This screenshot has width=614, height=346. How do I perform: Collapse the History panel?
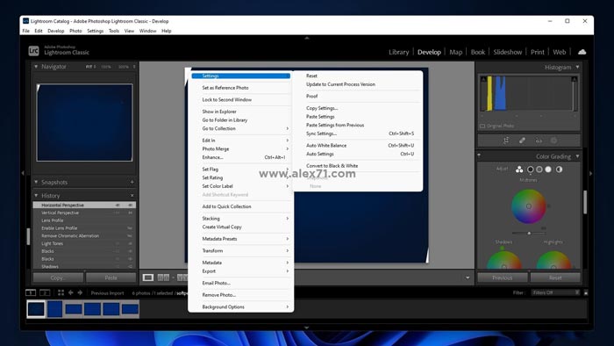pos(36,195)
